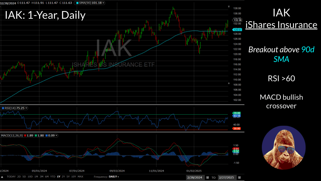The height and width of the screenshot is (181, 321).
Task: Click the 11/01/2024 date axis label
Action: 156,171
